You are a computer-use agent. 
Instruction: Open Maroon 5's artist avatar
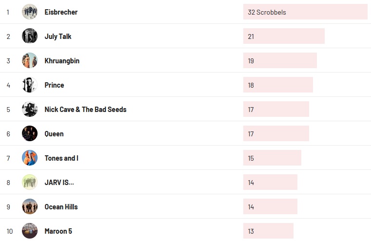tap(30, 231)
